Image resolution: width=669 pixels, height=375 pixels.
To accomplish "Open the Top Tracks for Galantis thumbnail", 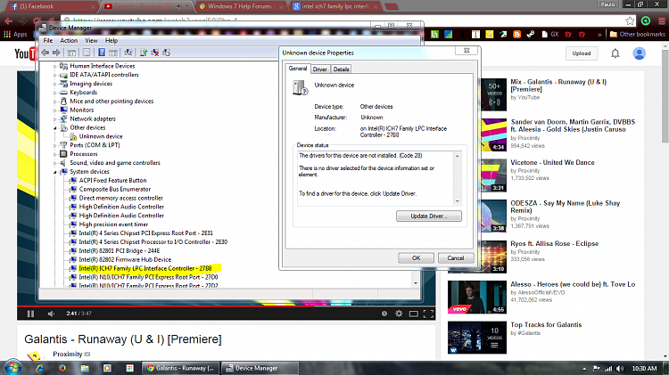I will pyautogui.click(x=477, y=338).
